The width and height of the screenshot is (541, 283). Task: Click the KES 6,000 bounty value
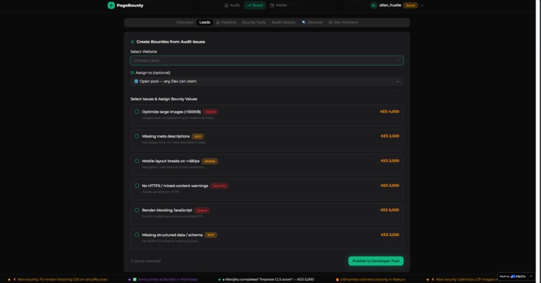point(389,210)
